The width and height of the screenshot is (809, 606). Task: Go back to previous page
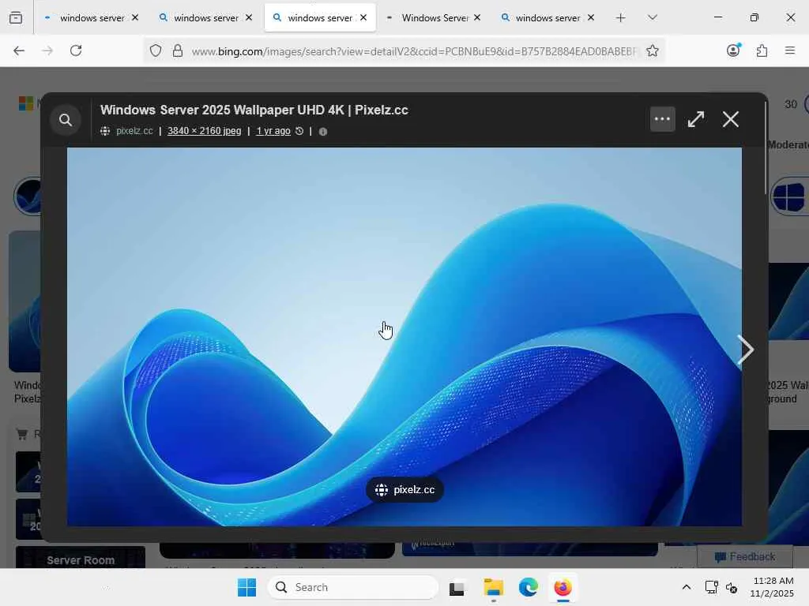point(19,50)
